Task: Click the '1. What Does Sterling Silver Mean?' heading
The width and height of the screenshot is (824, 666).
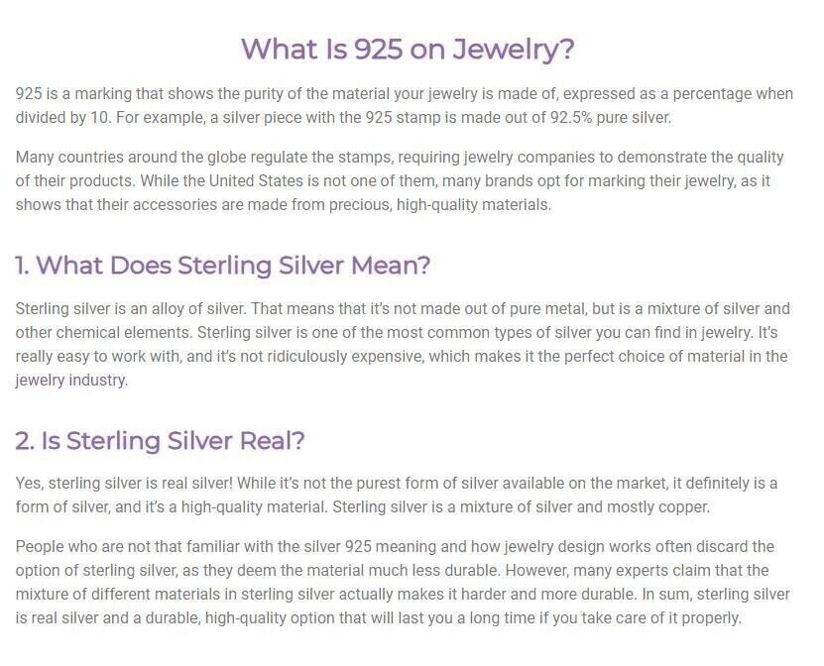Action: tap(223, 265)
